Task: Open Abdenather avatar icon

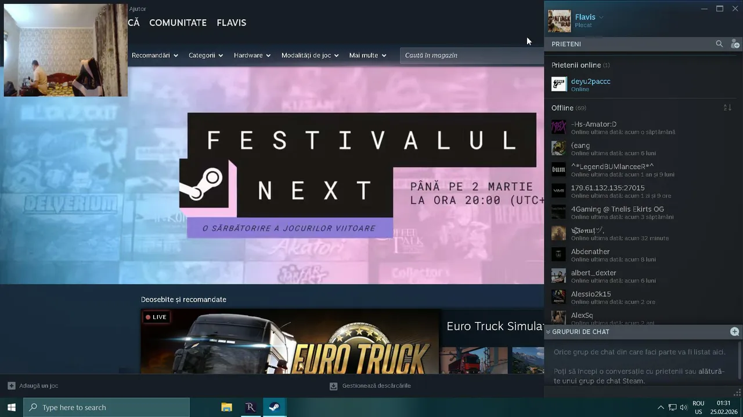Action: pyautogui.click(x=558, y=254)
